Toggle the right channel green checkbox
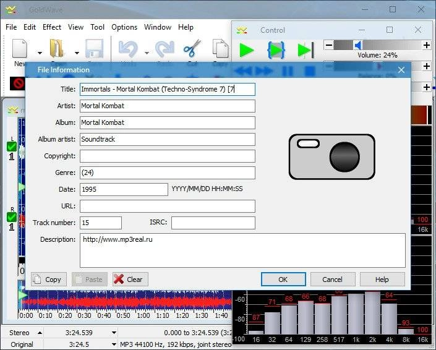Image resolution: width=436 pixels, height=350 pixels. point(12,217)
